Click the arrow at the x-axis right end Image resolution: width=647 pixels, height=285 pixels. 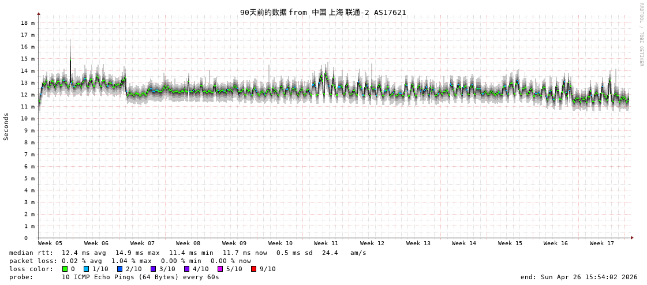click(x=632, y=238)
